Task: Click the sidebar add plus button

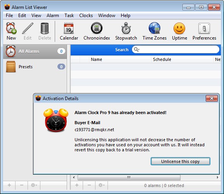Action: pyautogui.click(x=9, y=185)
